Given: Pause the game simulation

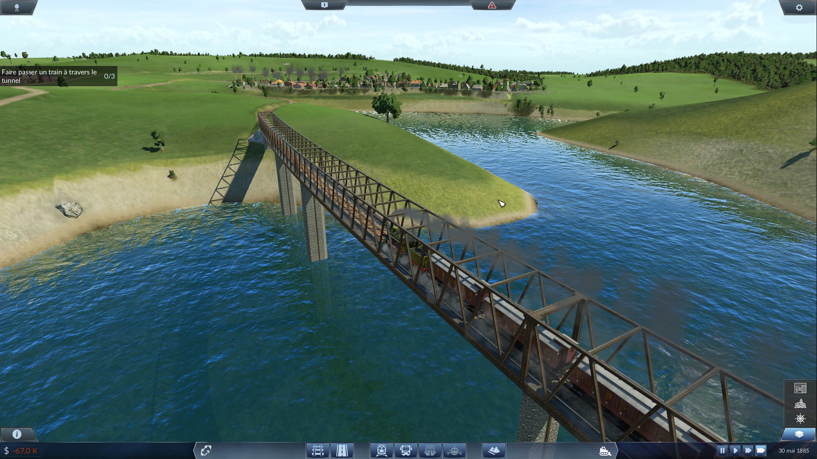Looking at the screenshot, I should click(x=722, y=450).
